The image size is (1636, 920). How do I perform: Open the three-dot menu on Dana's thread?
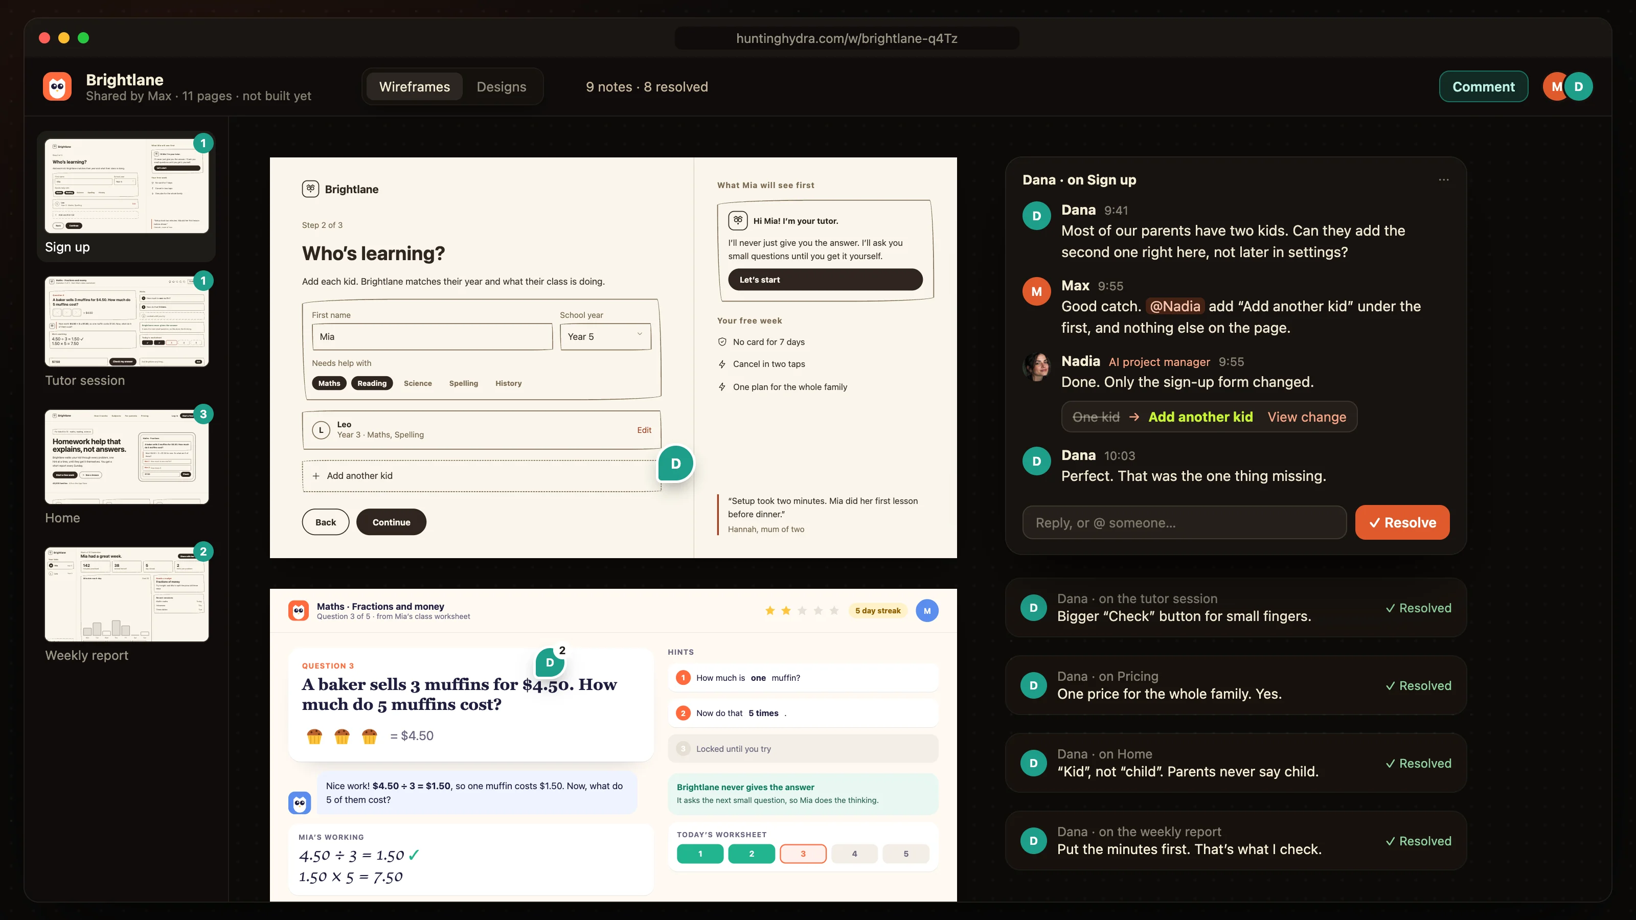click(1444, 180)
